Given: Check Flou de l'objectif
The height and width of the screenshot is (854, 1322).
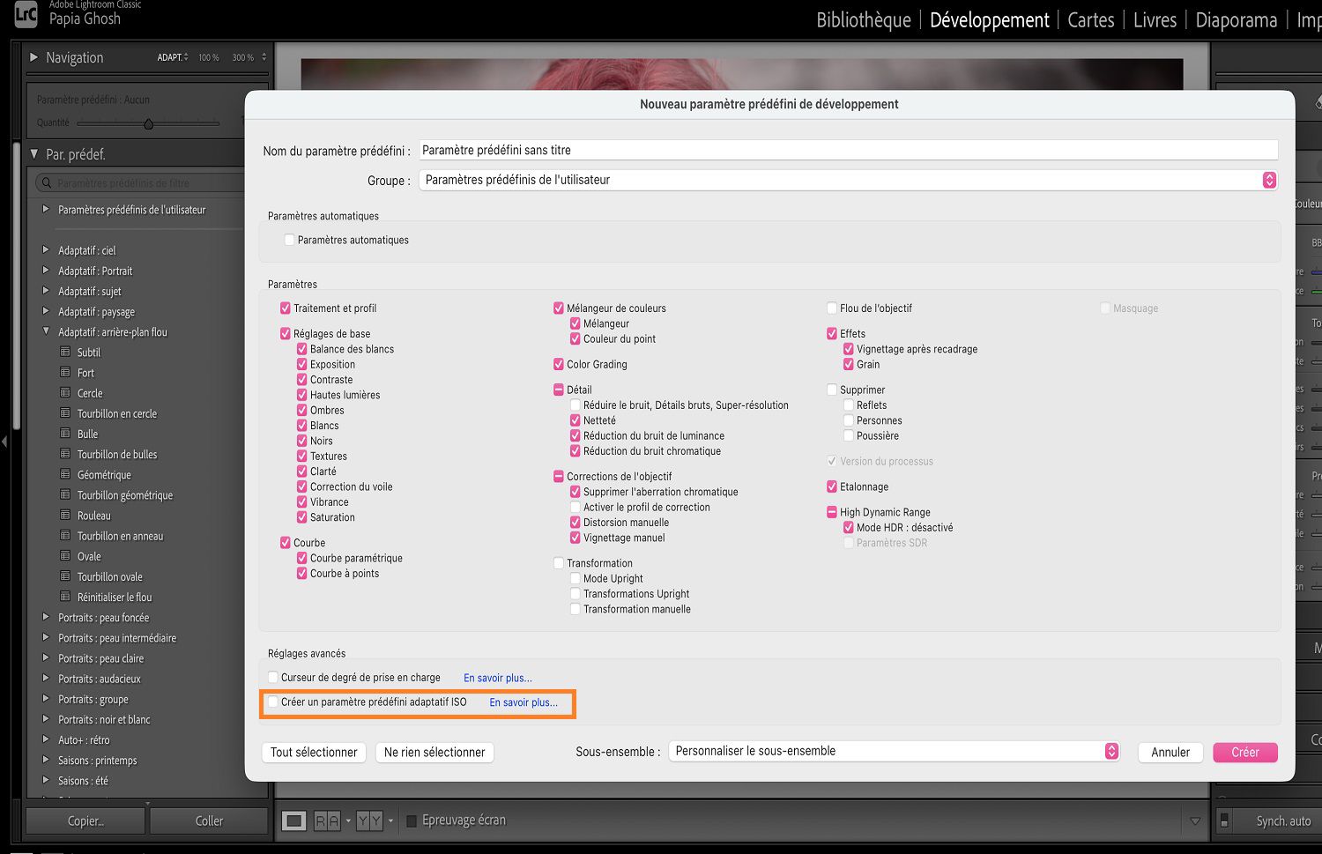Looking at the screenshot, I should pyautogui.click(x=832, y=308).
